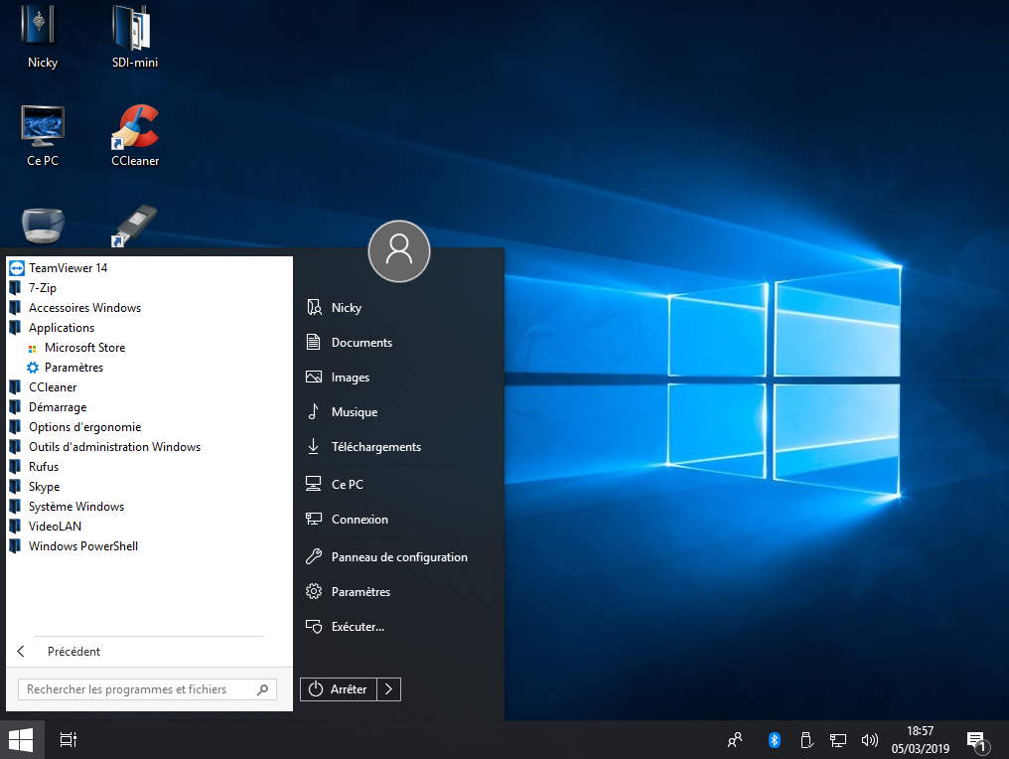
Task: Click the Arrêter shutdown button
Action: point(339,689)
